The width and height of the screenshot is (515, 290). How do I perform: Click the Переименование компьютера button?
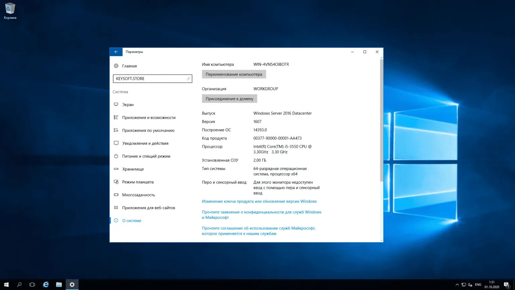pyautogui.click(x=234, y=74)
